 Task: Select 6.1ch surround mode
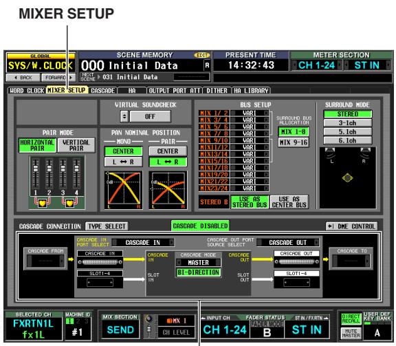tap(347, 140)
